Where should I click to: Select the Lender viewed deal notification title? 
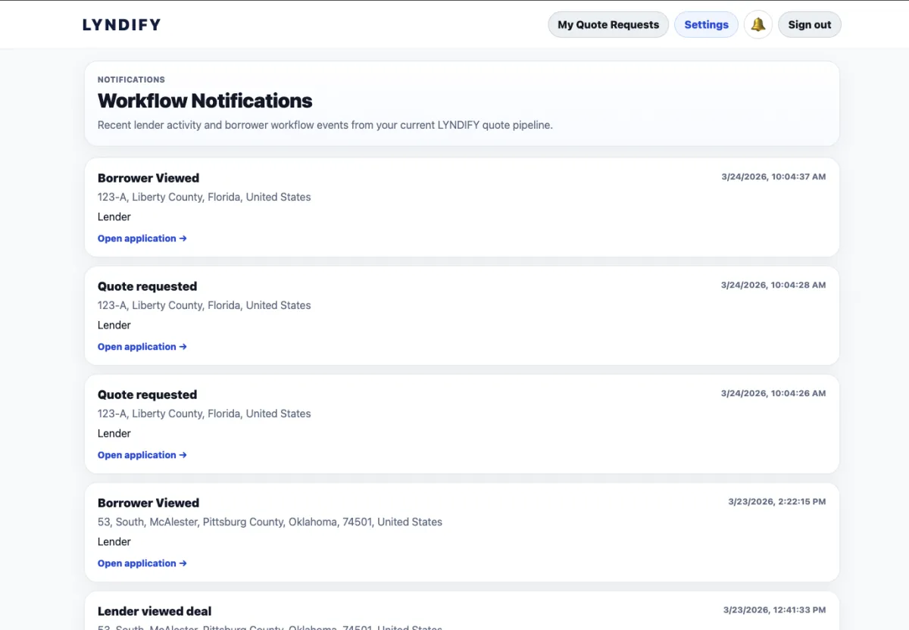coord(155,611)
